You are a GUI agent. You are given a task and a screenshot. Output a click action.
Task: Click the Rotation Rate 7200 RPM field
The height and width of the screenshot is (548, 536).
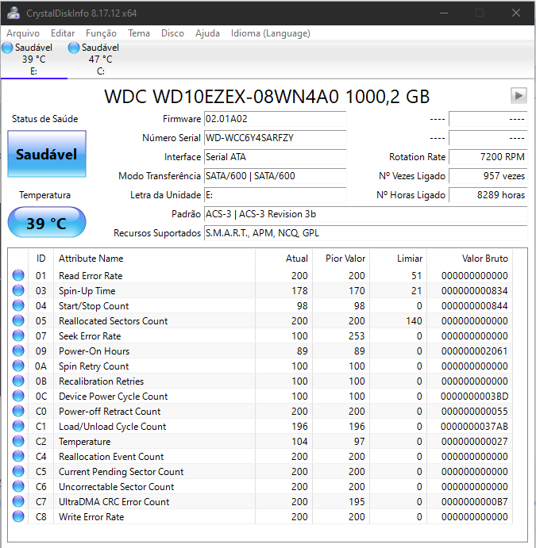coord(488,157)
